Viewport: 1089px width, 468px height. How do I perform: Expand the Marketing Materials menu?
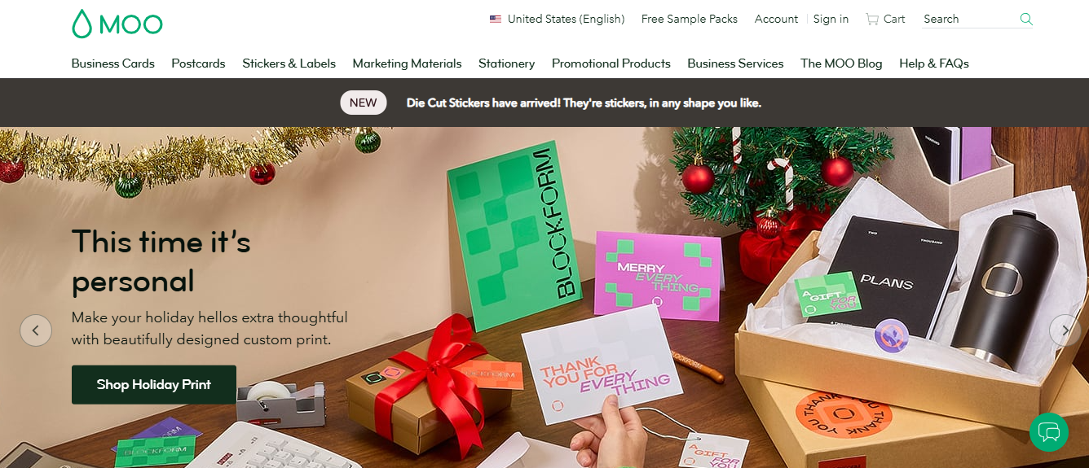[407, 63]
